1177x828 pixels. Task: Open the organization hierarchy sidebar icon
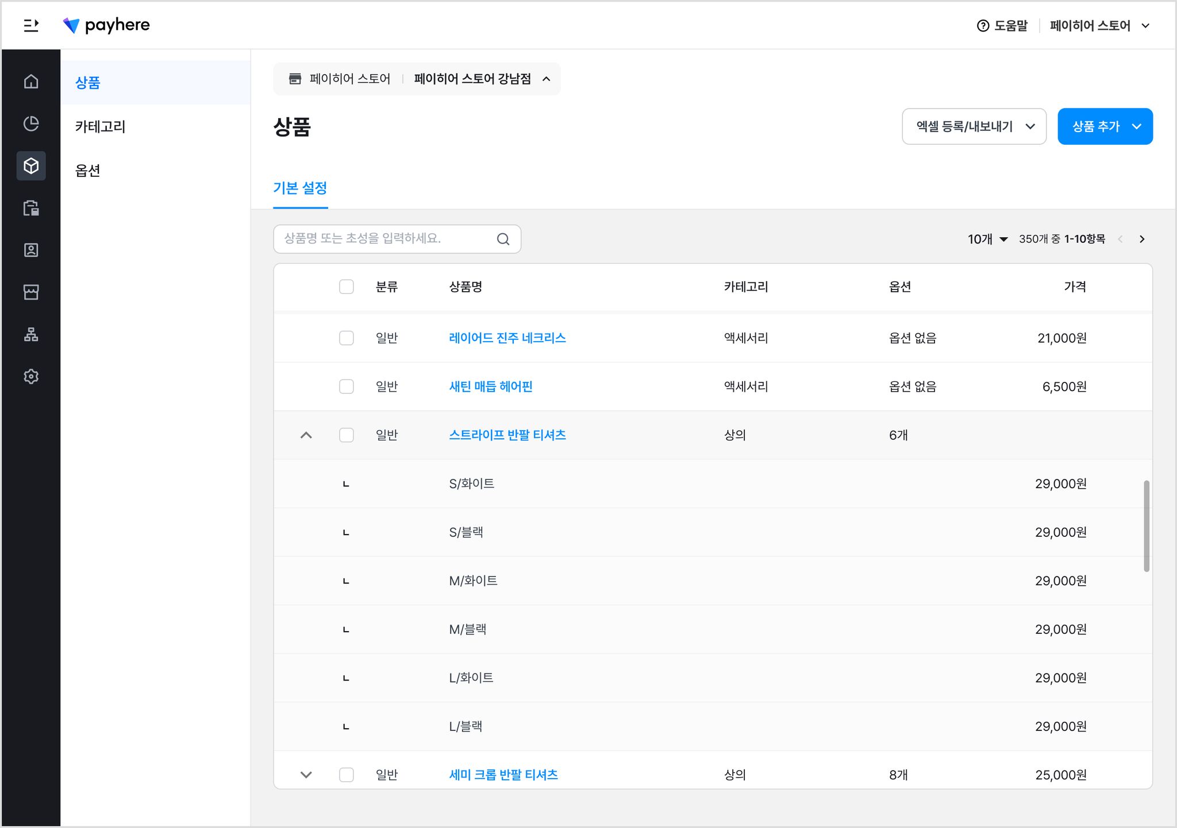pyautogui.click(x=31, y=334)
